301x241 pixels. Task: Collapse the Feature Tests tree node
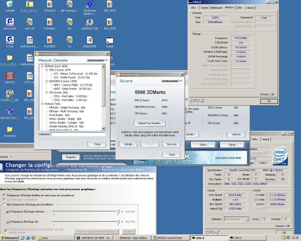coord(42,104)
